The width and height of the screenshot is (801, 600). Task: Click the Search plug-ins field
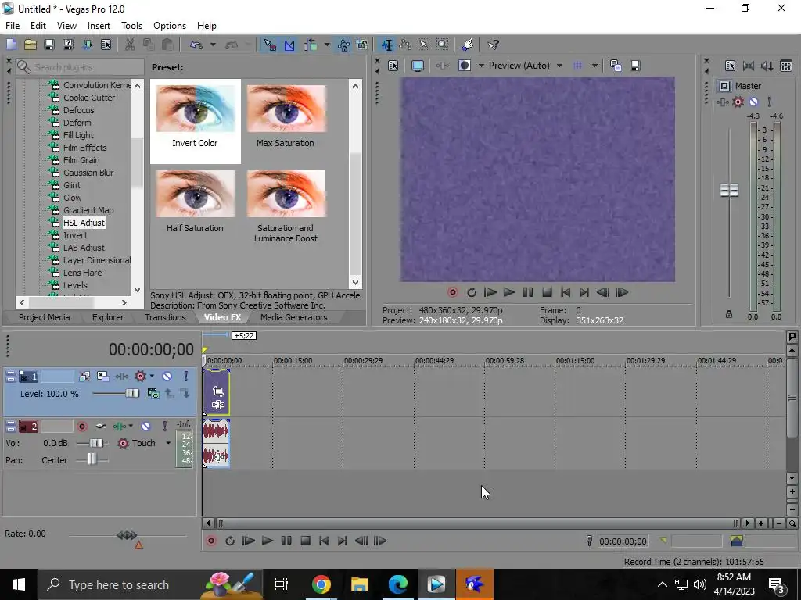pyautogui.click(x=81, y=67)
